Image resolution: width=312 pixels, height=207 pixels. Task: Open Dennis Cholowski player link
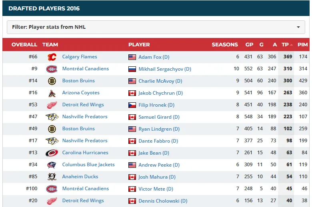click(x=163, y=201)
